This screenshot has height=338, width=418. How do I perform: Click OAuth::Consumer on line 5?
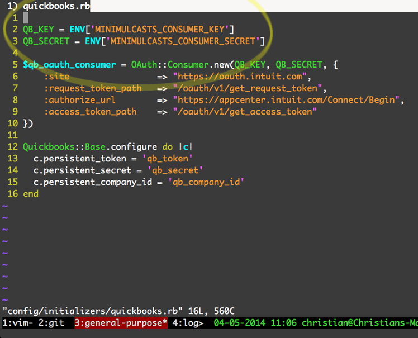coord(170,65)
